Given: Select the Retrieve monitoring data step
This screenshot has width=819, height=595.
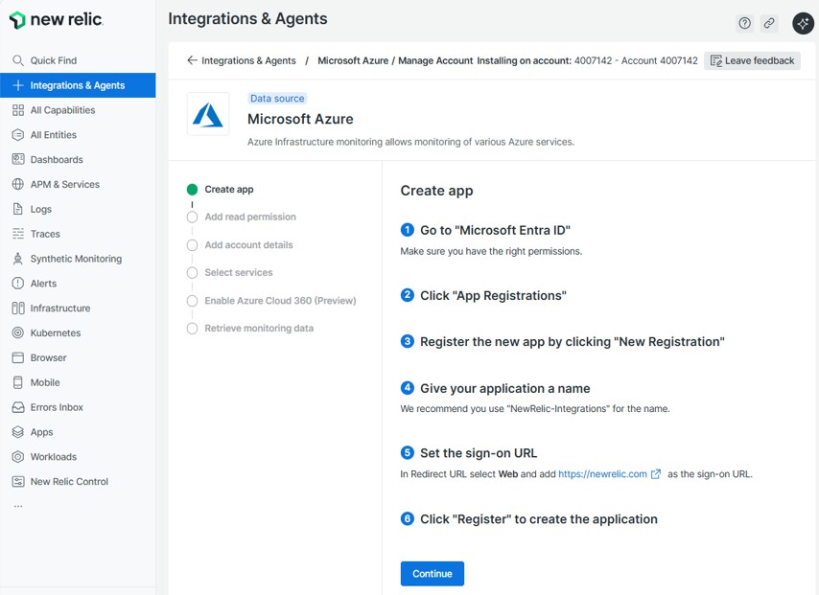Looking at the screenshot, I should 259,329.
